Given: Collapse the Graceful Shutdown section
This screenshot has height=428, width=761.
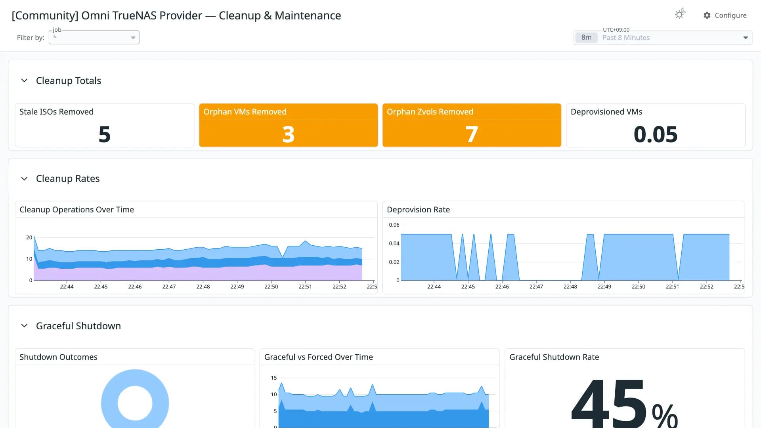Looking at the screenshot, I should 24,326.
